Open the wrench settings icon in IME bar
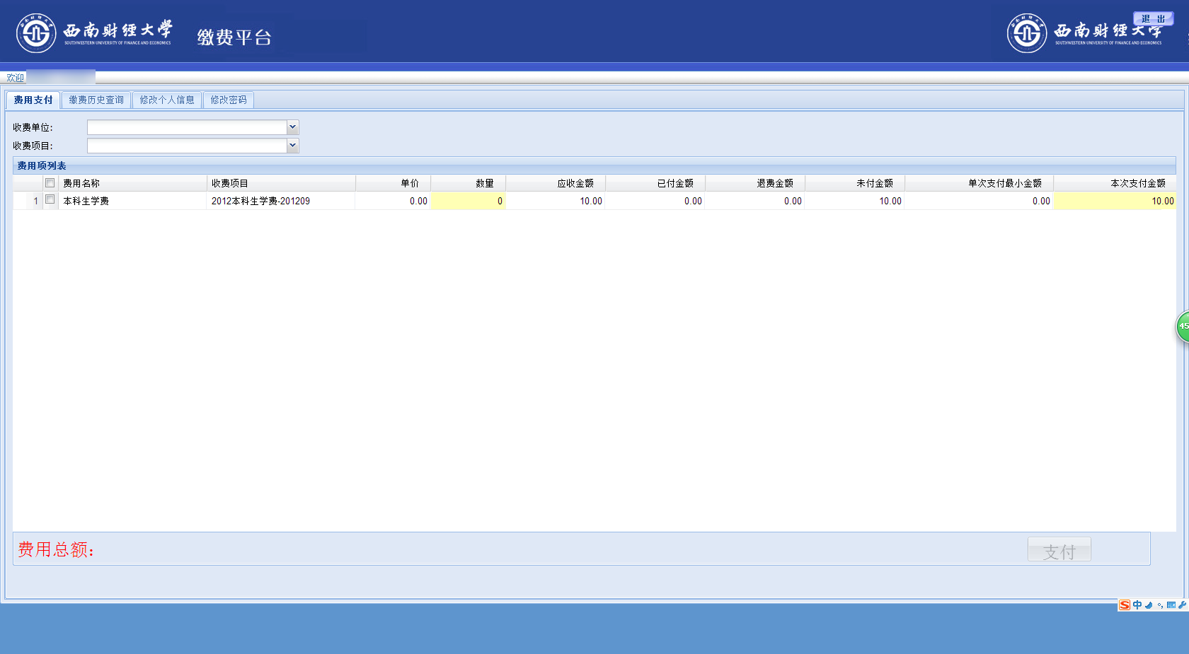1189x654 pixels. click(1182, 605)
